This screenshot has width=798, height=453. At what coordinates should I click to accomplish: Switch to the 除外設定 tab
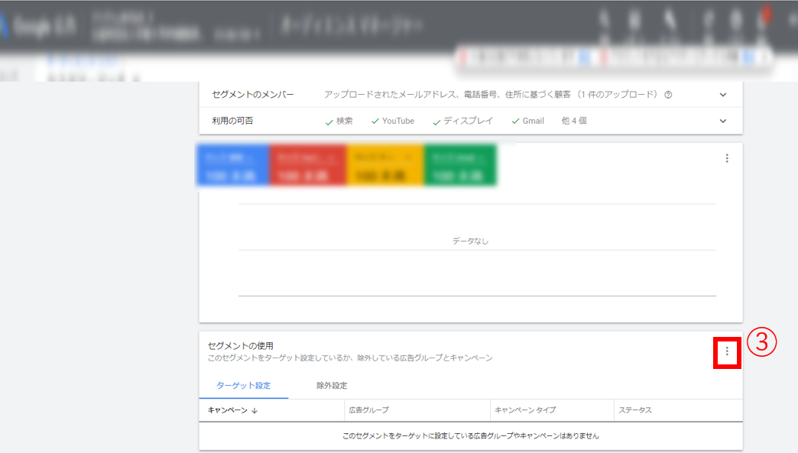pos(332,386)
